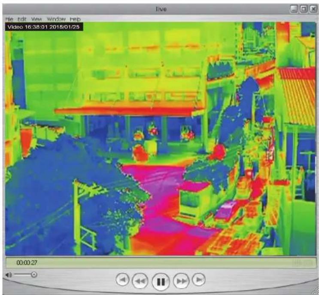Viewport: 319px width, 295px height.
Task: Click the thermal video frame
Action: [x=161, y=139]
